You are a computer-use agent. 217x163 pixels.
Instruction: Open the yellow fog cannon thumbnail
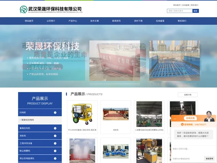click(149, 151)
